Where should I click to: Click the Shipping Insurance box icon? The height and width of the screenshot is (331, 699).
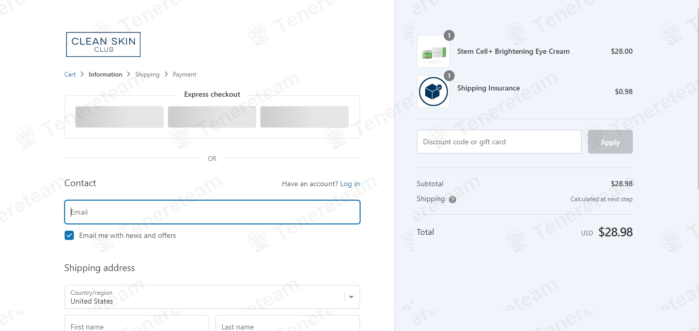tap(433, 92)
